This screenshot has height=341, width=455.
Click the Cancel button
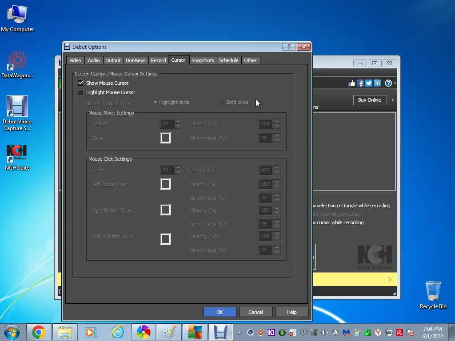pos(255,312)
